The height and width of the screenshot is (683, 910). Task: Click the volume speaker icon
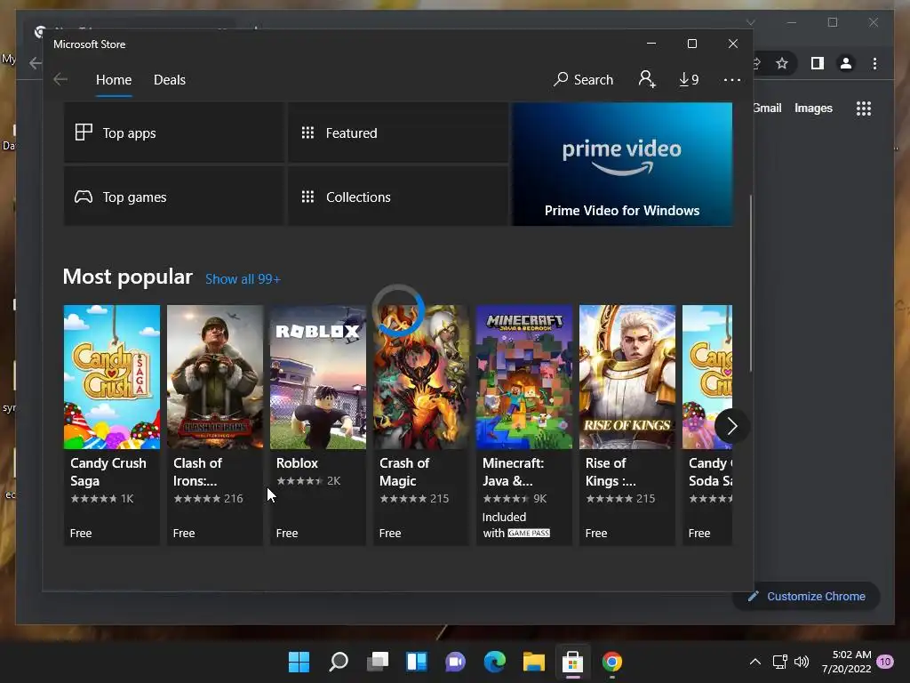(802, 662)
